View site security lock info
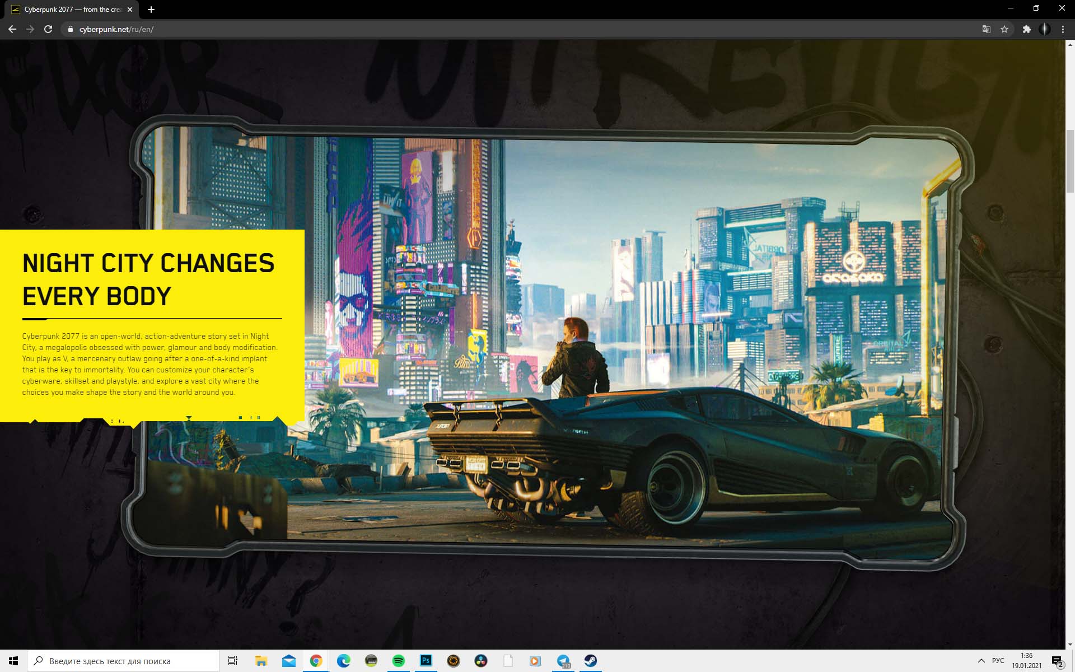The height and width of the screenshot is (672, 1075). [x=70, y=29]
